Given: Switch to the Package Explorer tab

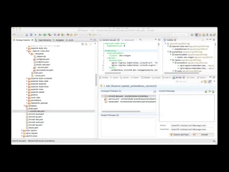Looking at the screenshot, I should point(23,40).
